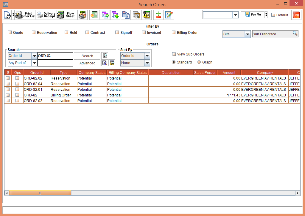Viewport: 305px width, 216px height.
Task: Select the Graph radio button
Action: 199,62
